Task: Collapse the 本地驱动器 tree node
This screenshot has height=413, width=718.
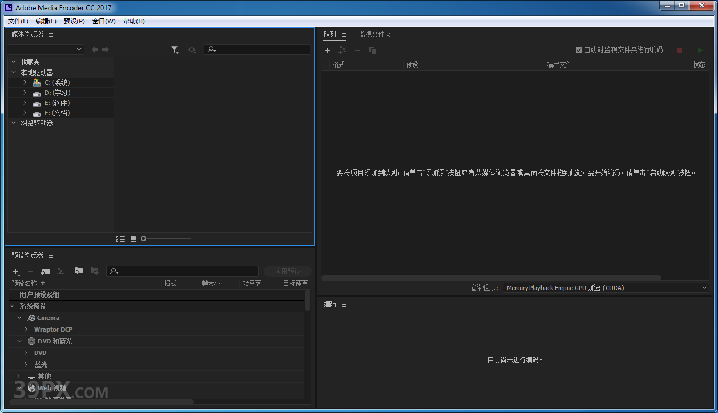Action: coord(14,72)
